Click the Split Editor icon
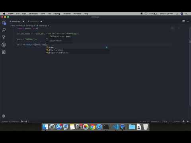 183,21
